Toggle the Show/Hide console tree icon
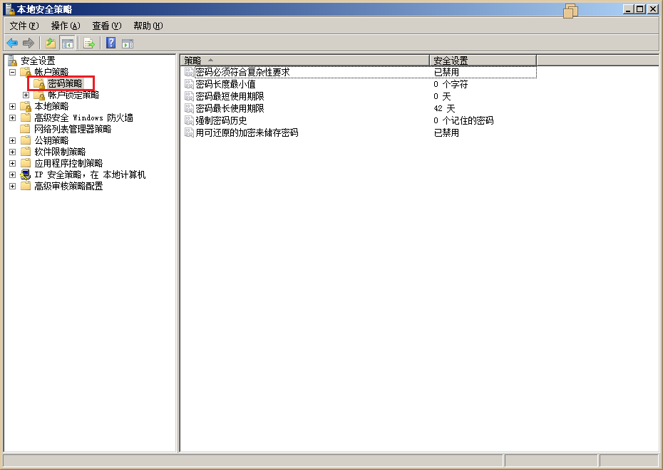This screenshot has height=470, width=663. coord(67,43)
